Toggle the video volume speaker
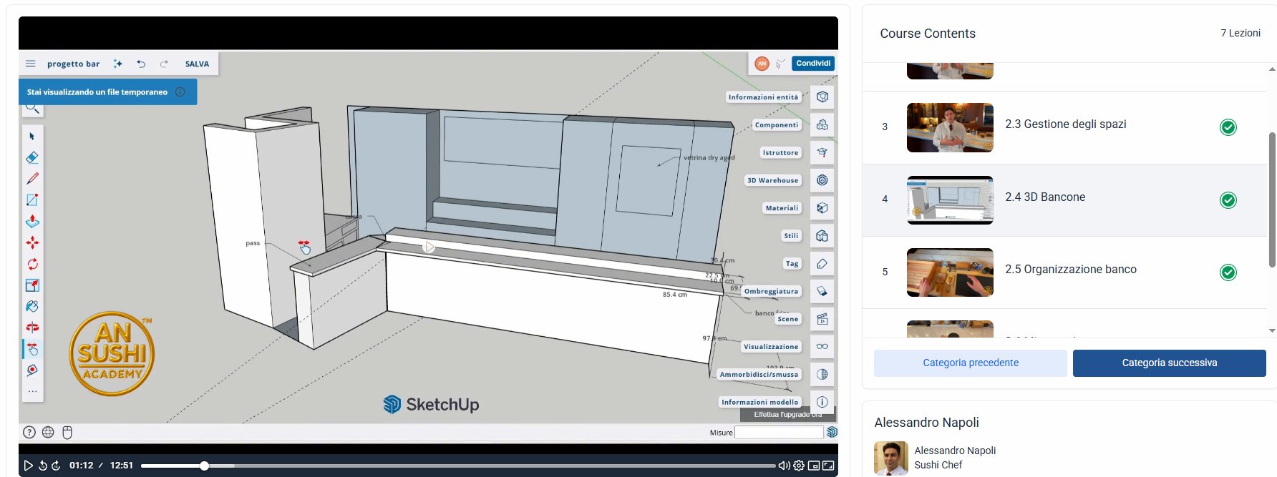The height and width of the screenshot is (477, 1277). pos(785,466)
